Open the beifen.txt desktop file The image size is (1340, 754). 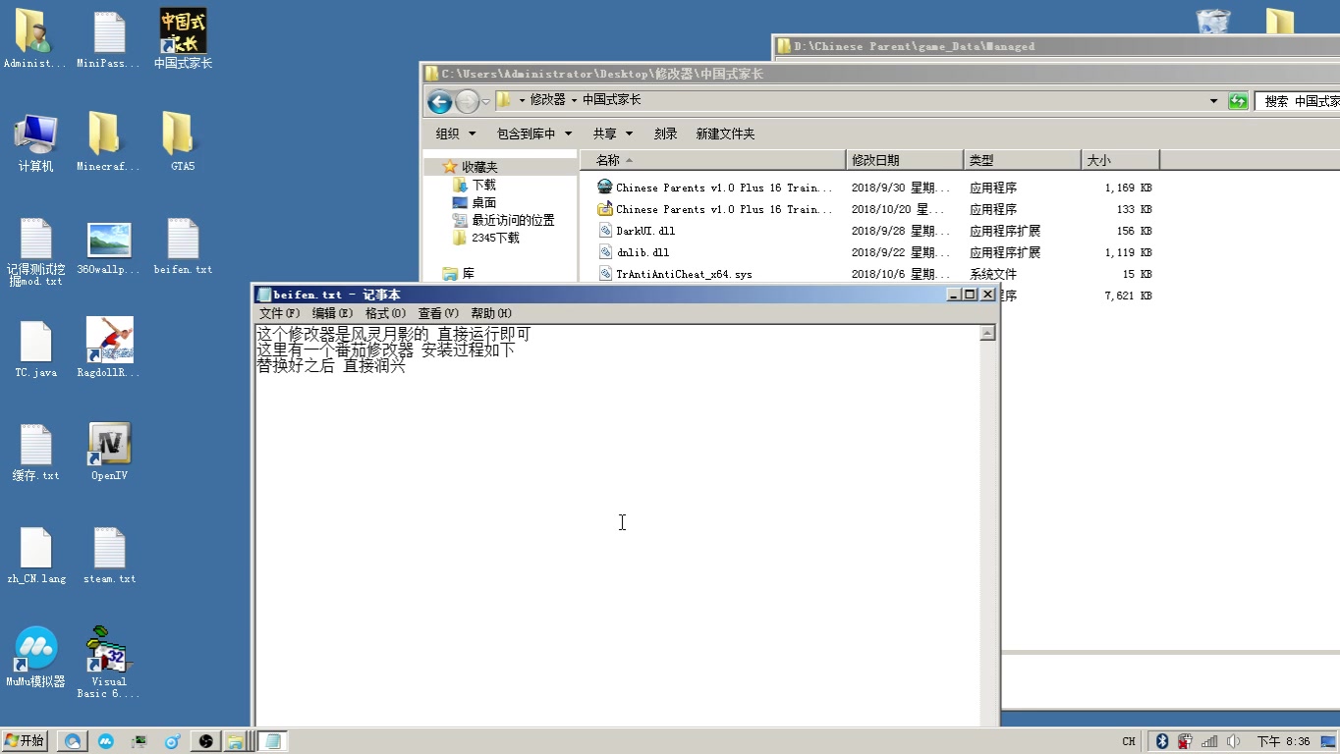[x=183, y=245]
